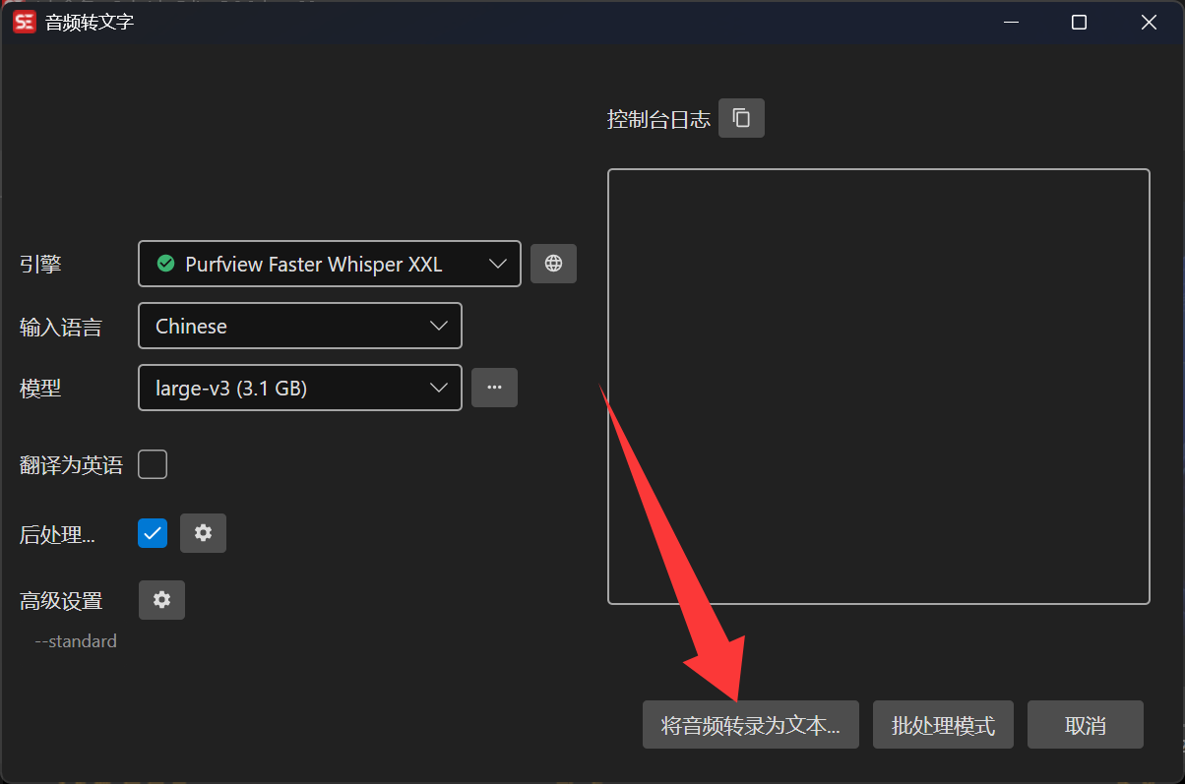Open post-processing settings gear
This screenshot has width=1185, height=784.
(x=203, y=533)
